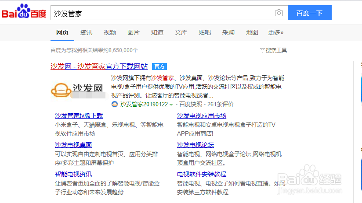Select the 网页 tab
Viewport: 362px width, 203px height.
point(62,32)
